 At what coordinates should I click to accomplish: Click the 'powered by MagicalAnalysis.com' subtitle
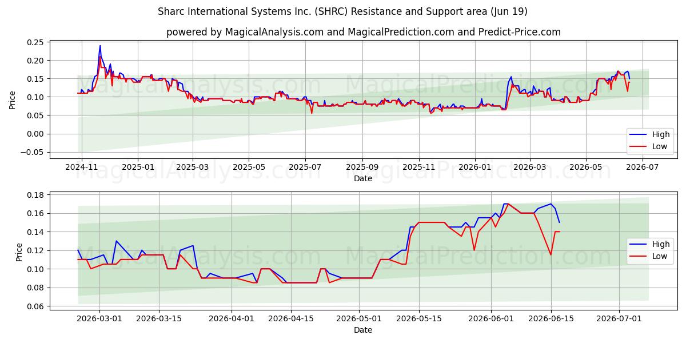[363, 32]
